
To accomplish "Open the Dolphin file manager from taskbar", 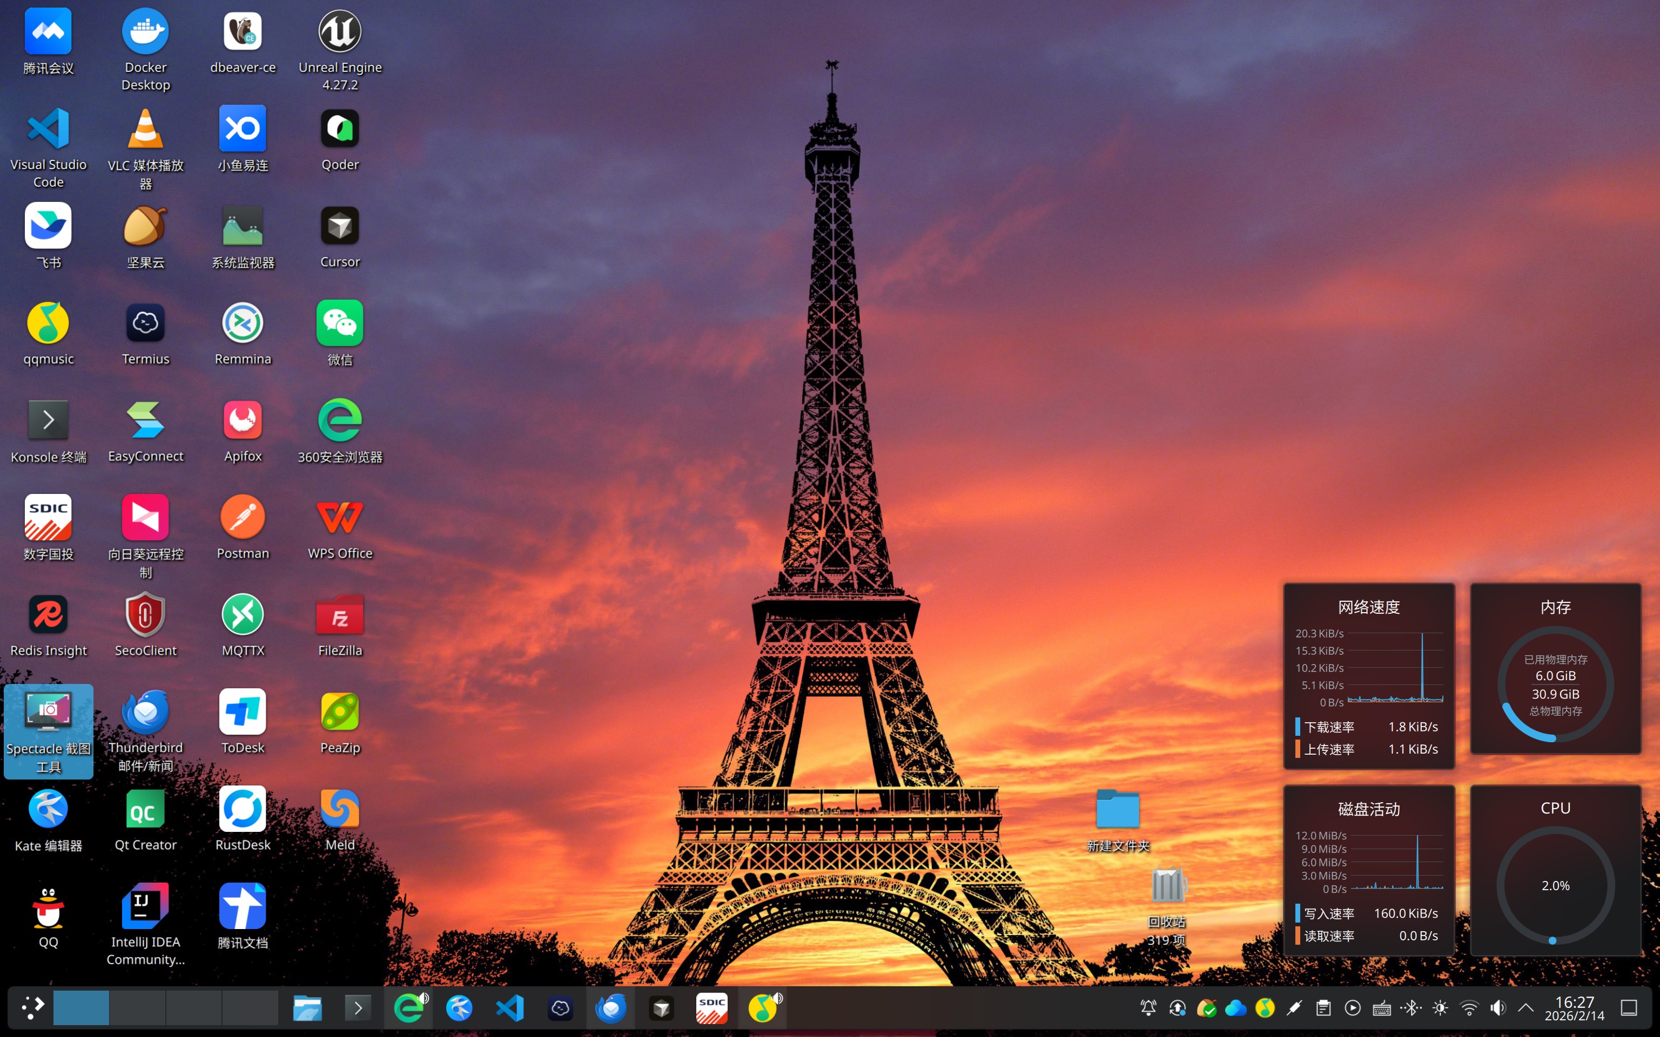I will pos(307,1007).
